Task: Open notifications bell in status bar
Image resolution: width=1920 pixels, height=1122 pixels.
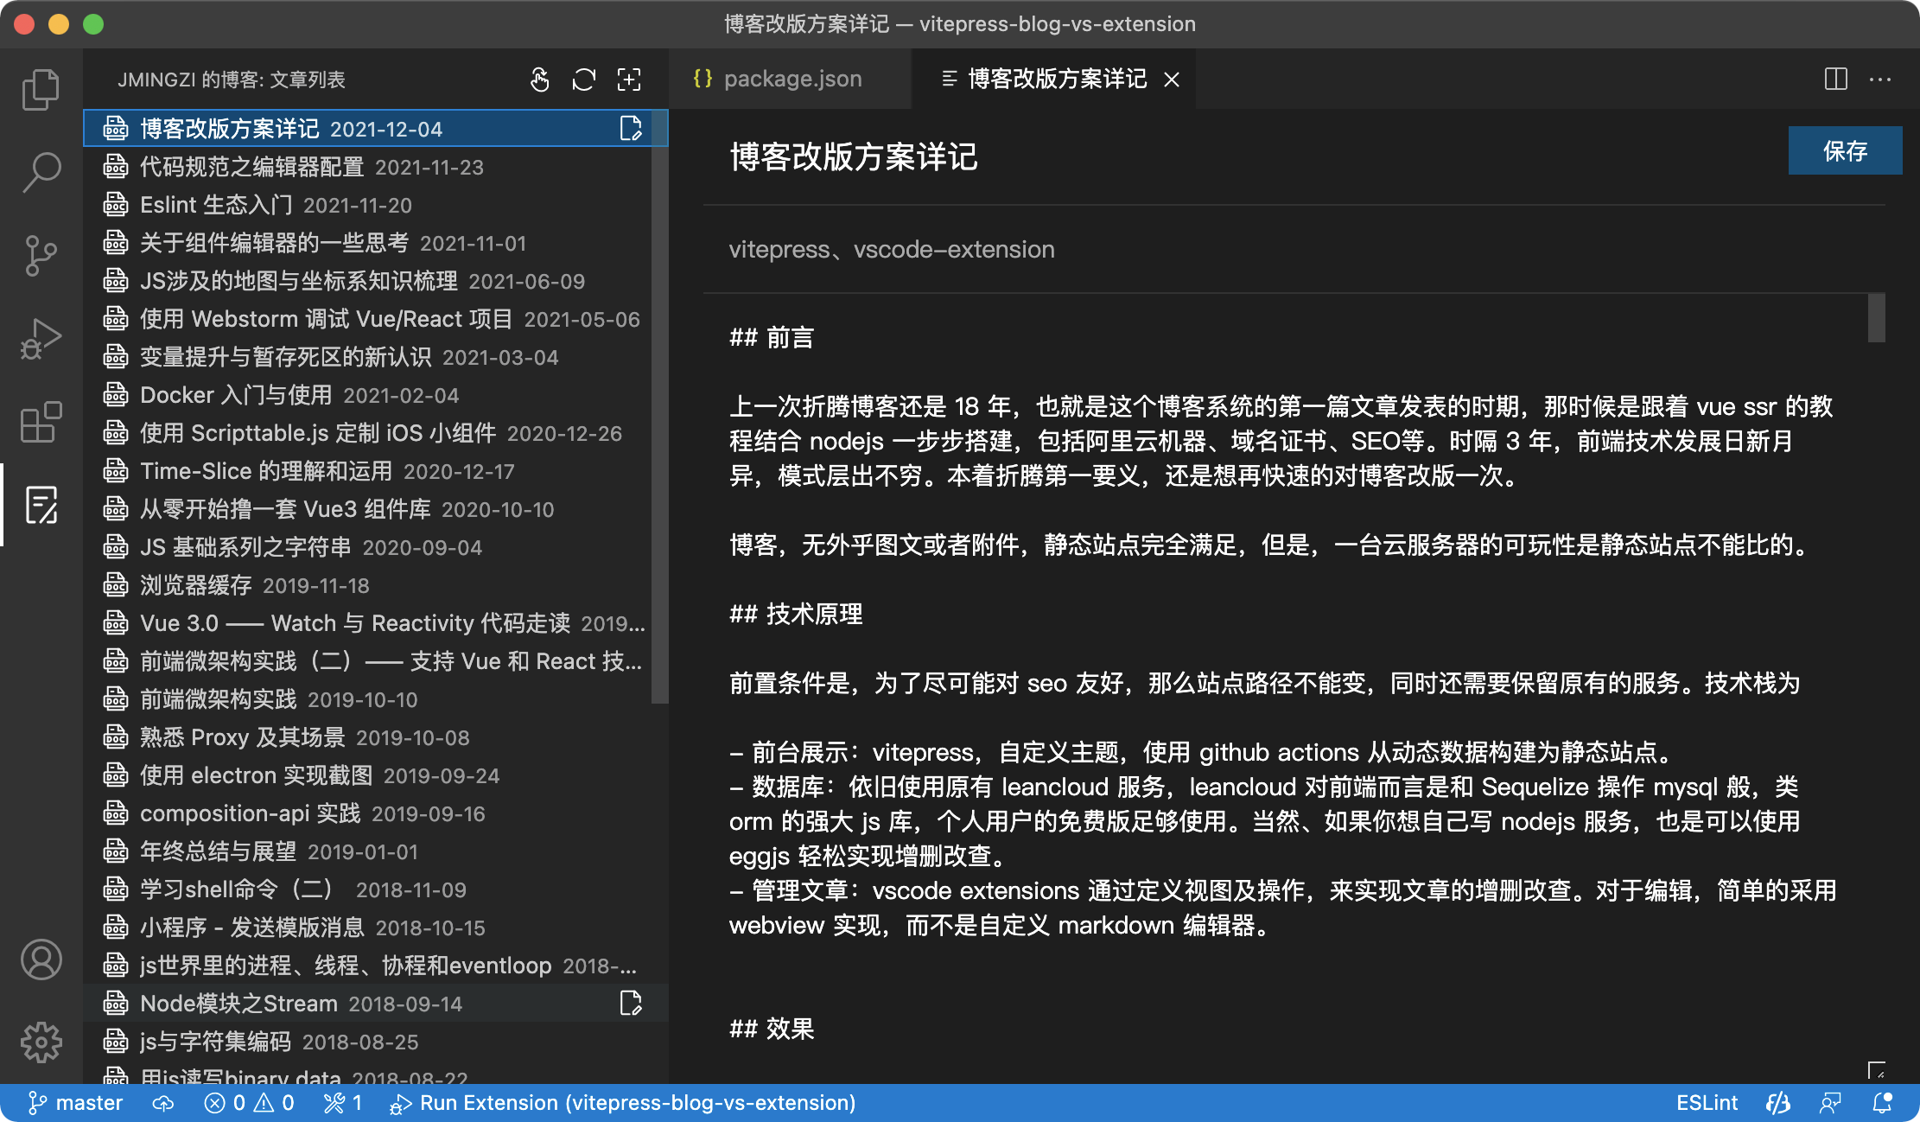Action: (x=1881, y=1103)
